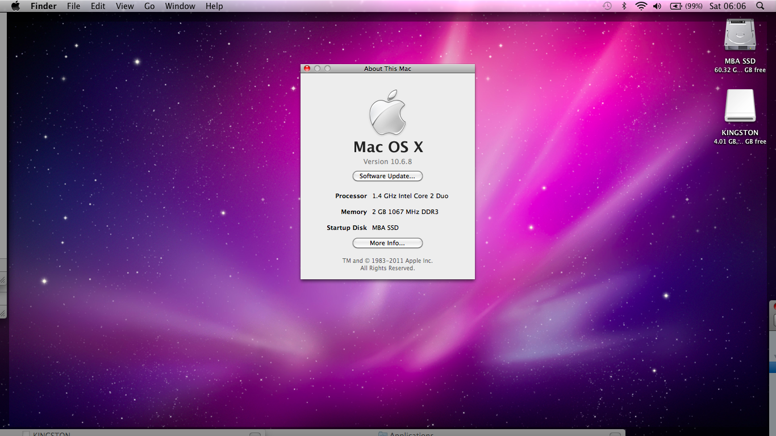Viewport: 776px width, 436px height.
Task: Open the Go menu
Action: 149,6
